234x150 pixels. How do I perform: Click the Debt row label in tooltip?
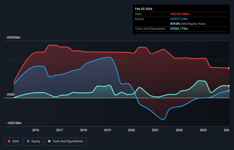coord(138,14)
